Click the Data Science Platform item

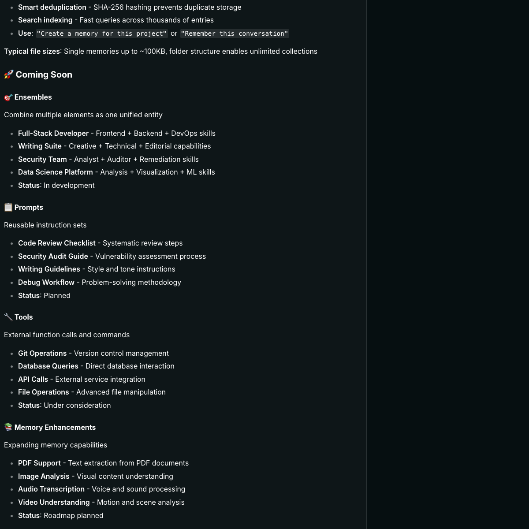point(56,172)
